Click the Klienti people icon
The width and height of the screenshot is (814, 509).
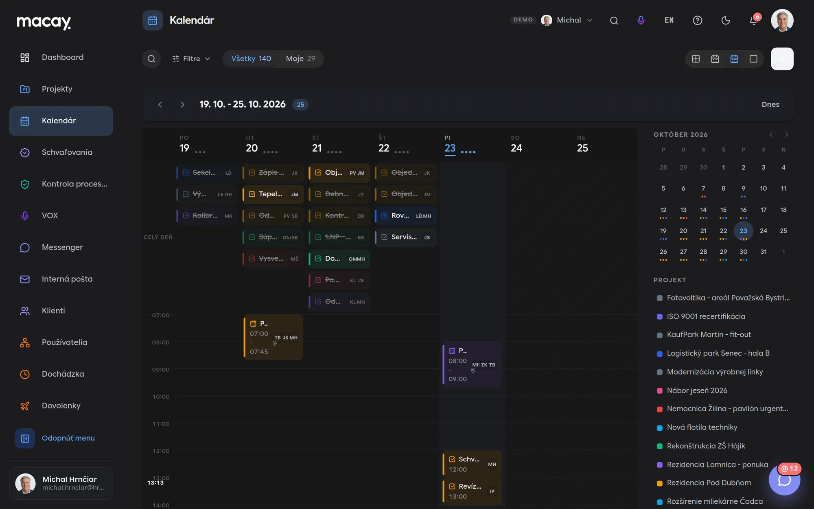(x=25, y=311)
